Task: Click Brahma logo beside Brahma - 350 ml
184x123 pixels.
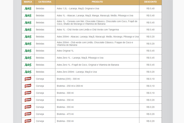Action: click(28, 100)
